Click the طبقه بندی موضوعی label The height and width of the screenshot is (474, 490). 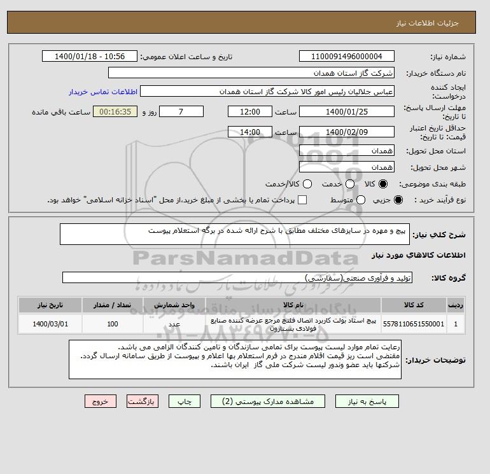(x=432, y=185)
